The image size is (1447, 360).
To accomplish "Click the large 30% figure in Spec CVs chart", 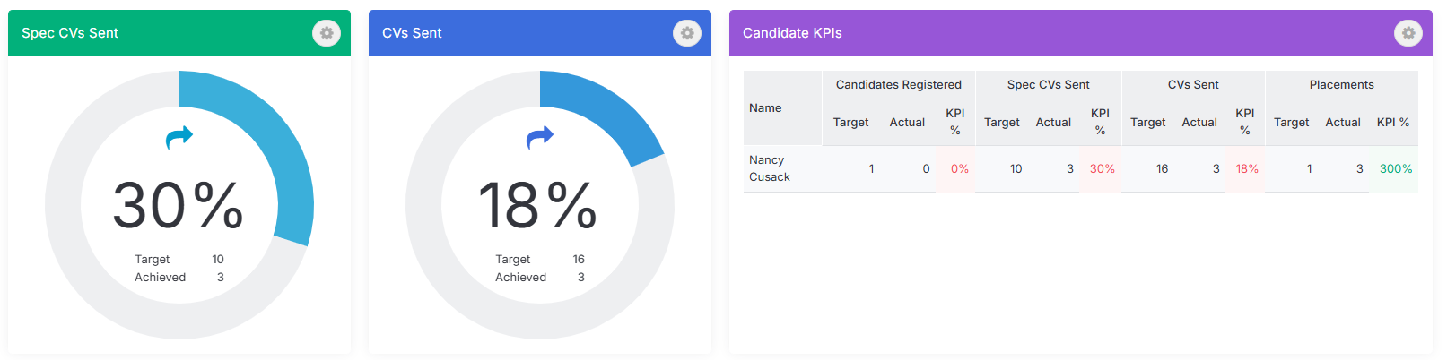I will (179, 205).
